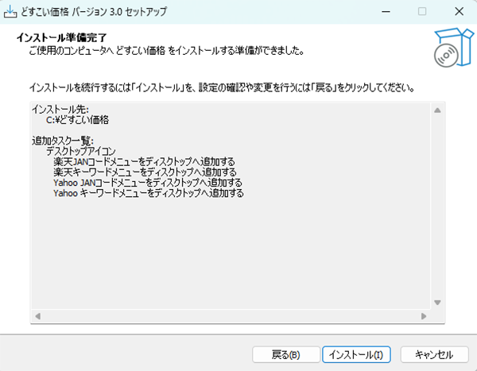The image size is (477, 371).
Task: Go back with the 戻る(B) button
Action: [x=286, y=354]
